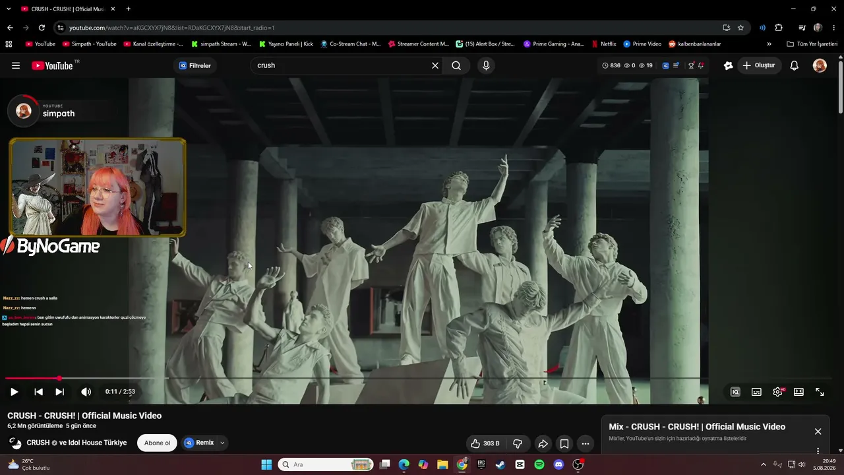Viewport: 844px width, 475px height.
Task: Play the CRUSH music video
Action: click(x=14, y=392)
